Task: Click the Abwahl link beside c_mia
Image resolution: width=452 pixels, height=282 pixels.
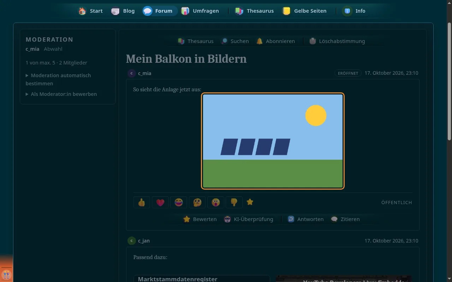Action: coord(53,49)
